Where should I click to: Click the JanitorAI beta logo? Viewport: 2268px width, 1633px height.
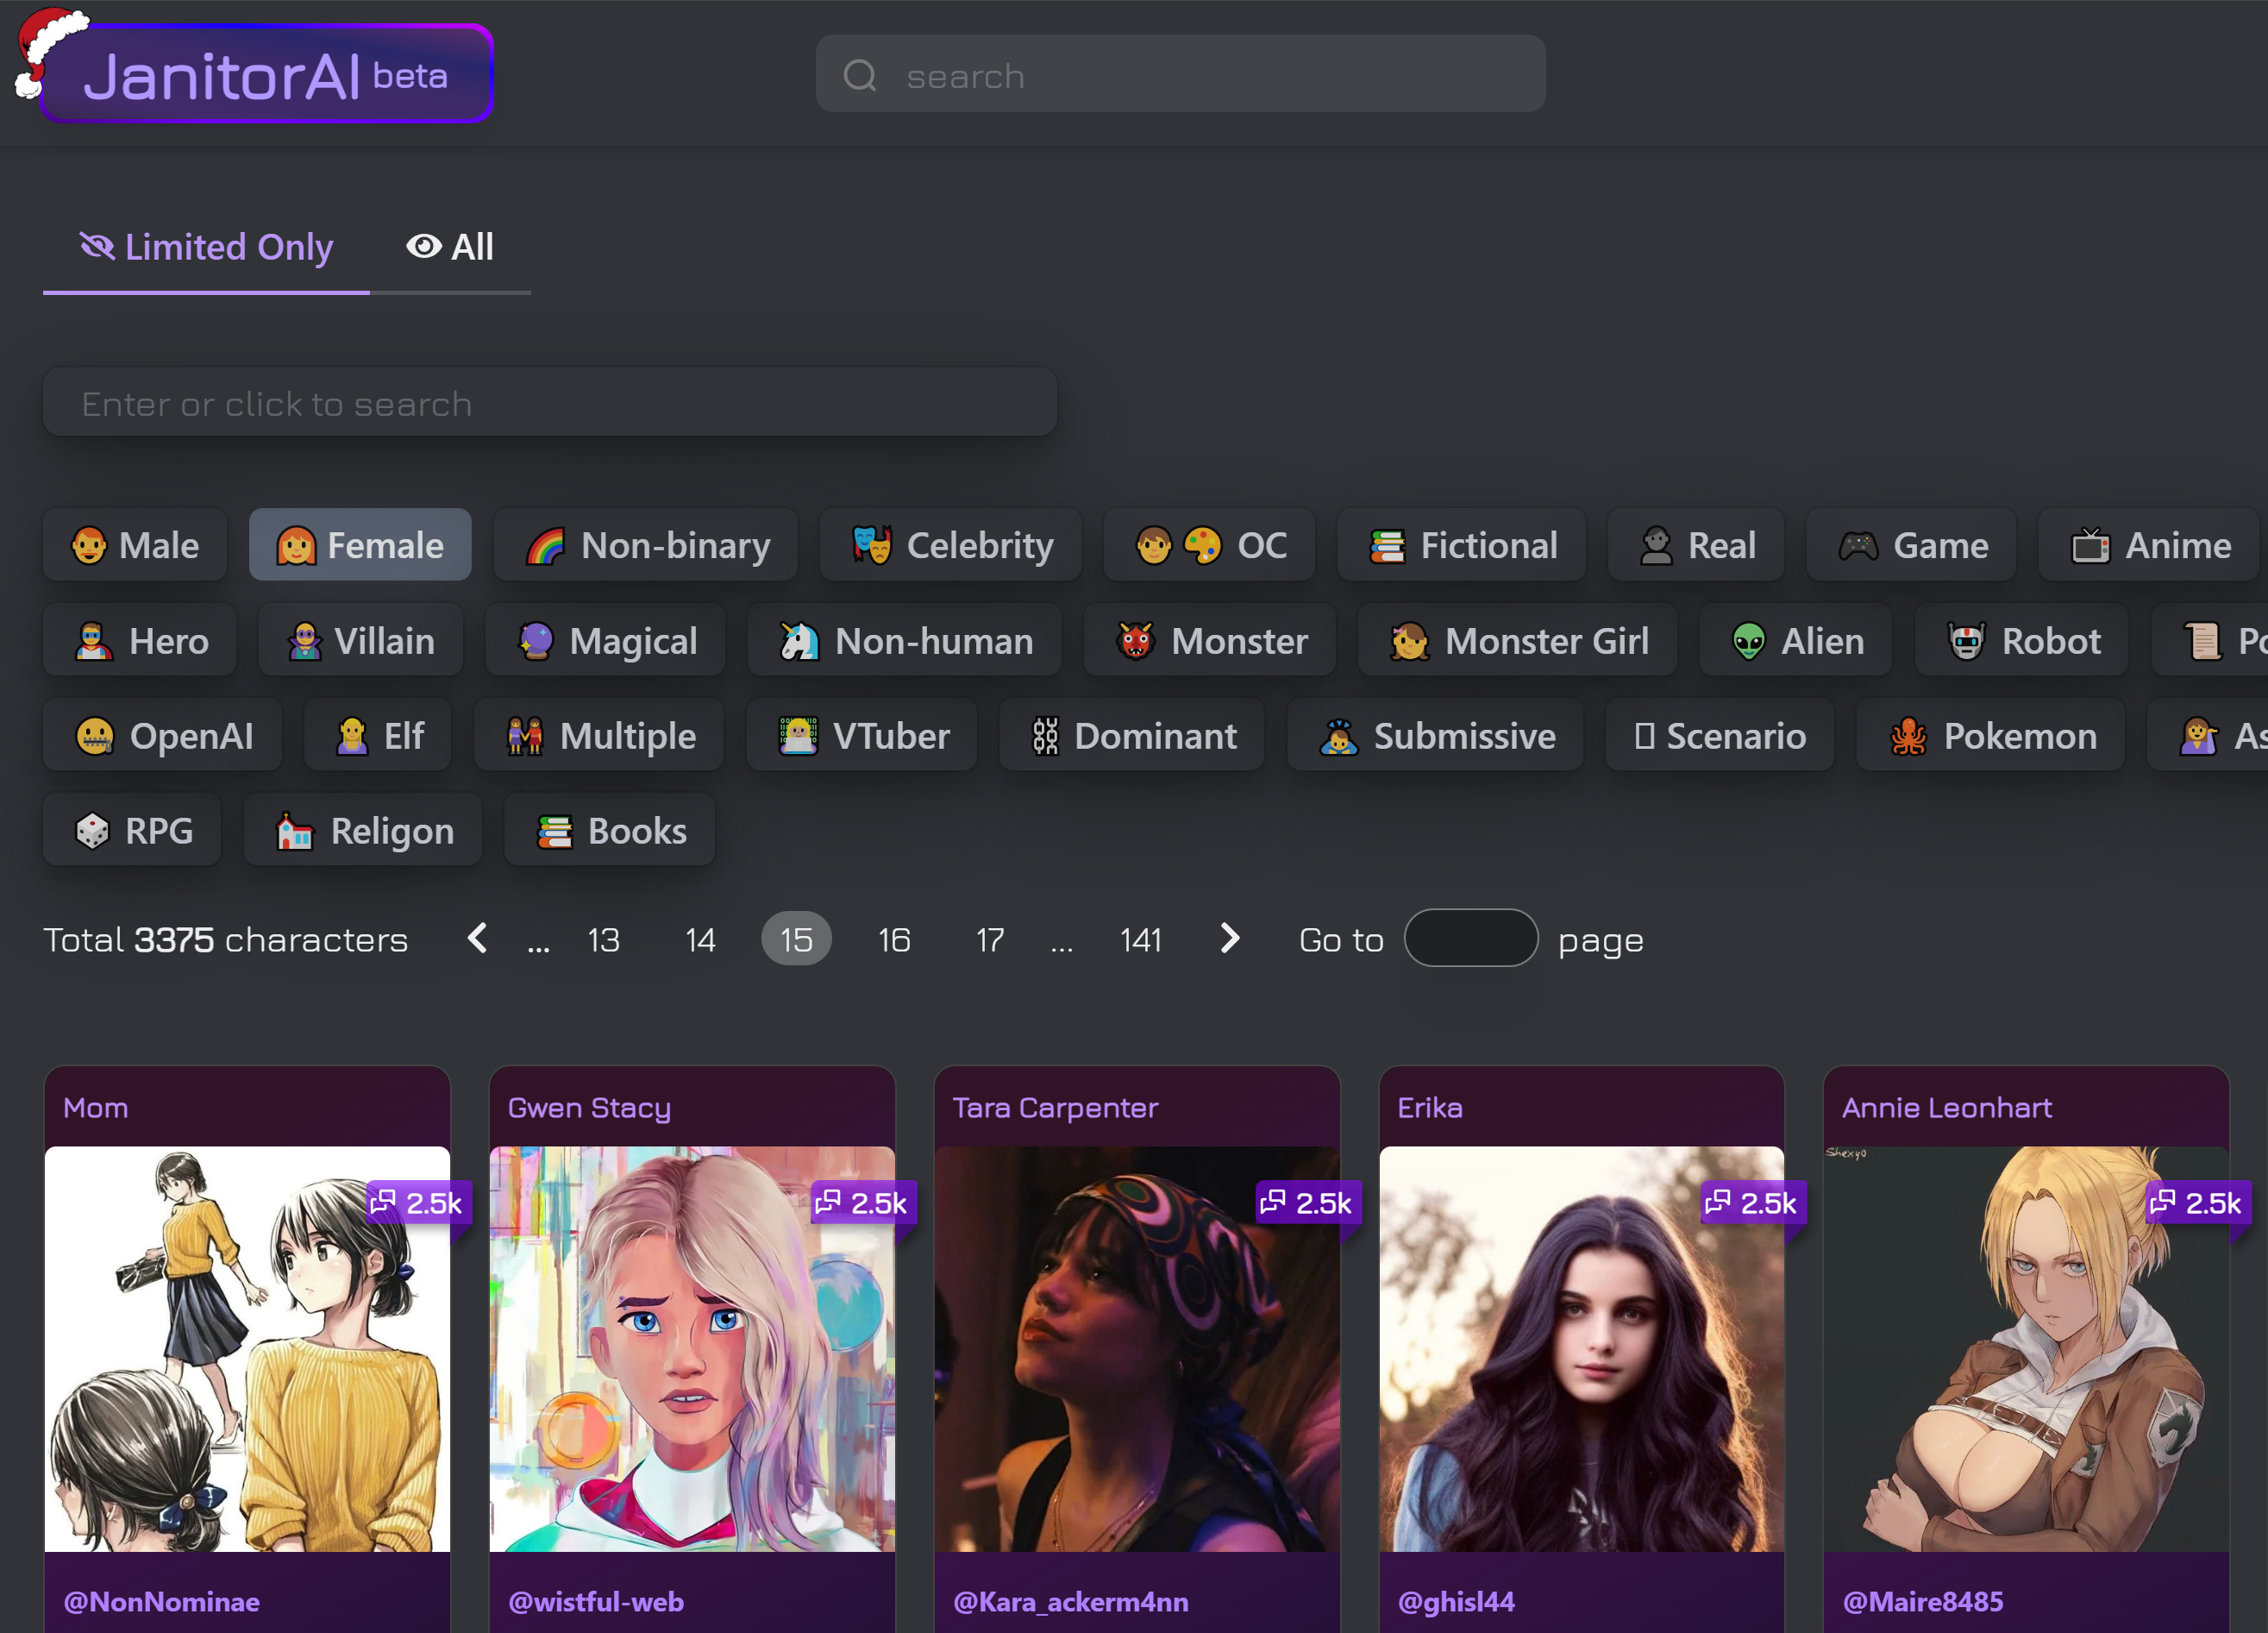pyautogui.click(x=267, y=74)
